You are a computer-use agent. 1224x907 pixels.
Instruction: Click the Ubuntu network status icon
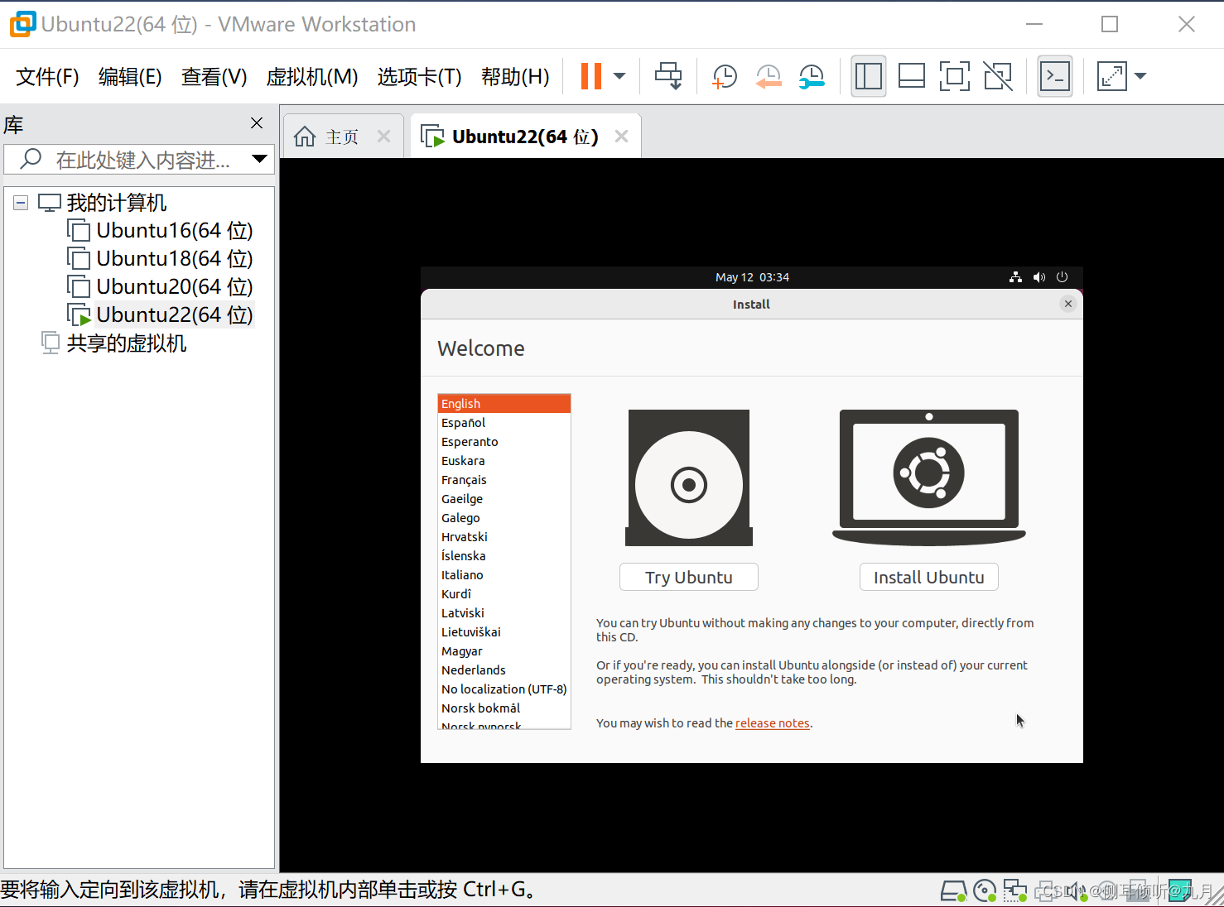pyautogui.click(x=1015, y=277)
